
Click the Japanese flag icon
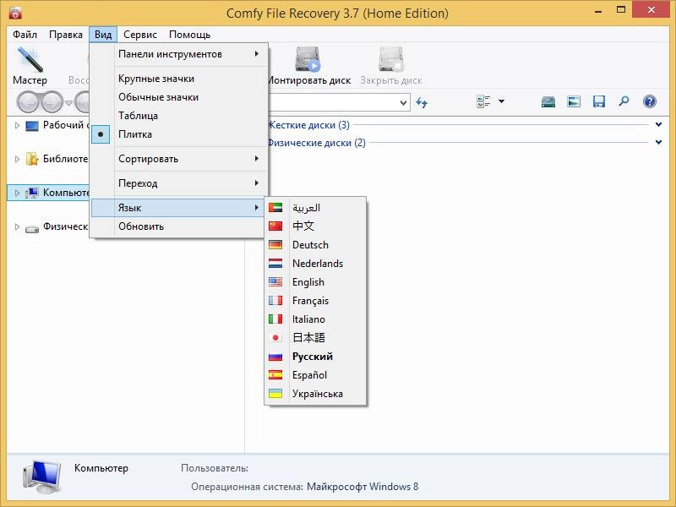coord(275,337)
